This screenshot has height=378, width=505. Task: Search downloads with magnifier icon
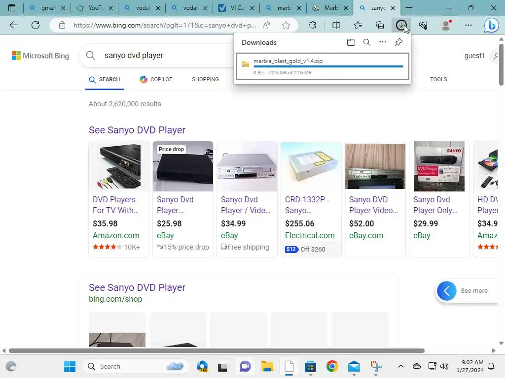tap(367, 42)
